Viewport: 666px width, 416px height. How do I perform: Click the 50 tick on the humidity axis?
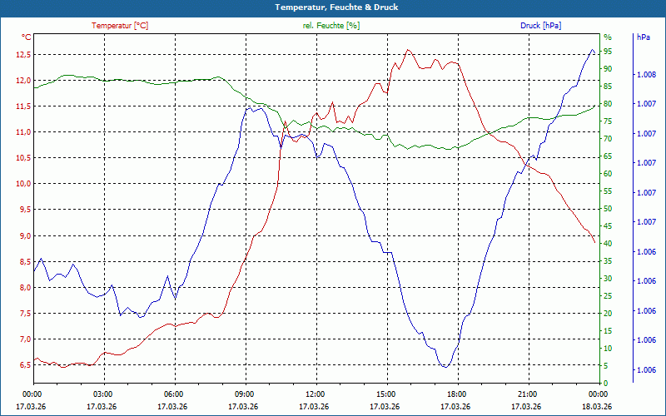point(608,209)
